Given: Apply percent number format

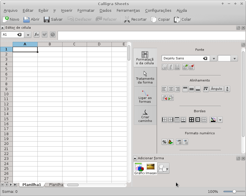Looking at the screenshot, I should tap(164, 142).
